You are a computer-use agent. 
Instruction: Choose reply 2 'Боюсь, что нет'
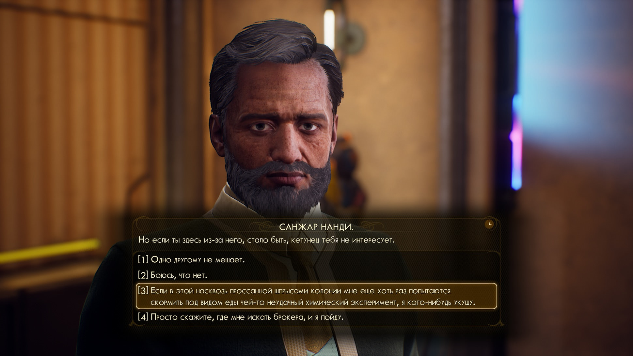(x=316, y=275)
